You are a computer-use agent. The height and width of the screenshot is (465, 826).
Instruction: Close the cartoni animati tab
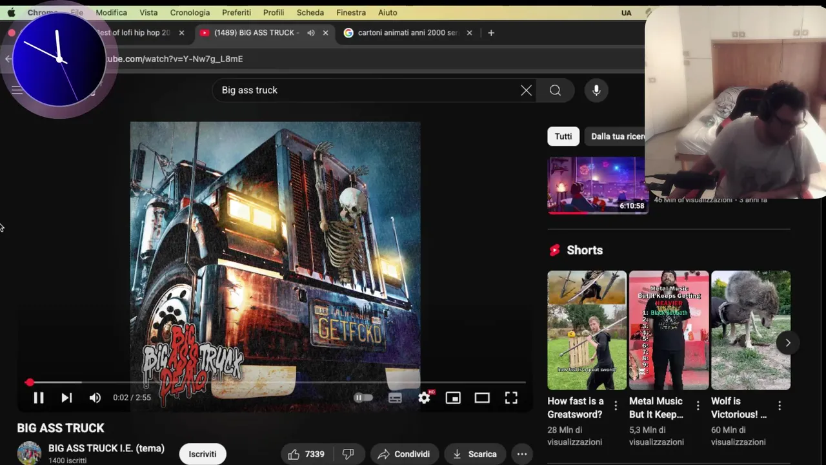coord(469,32)
